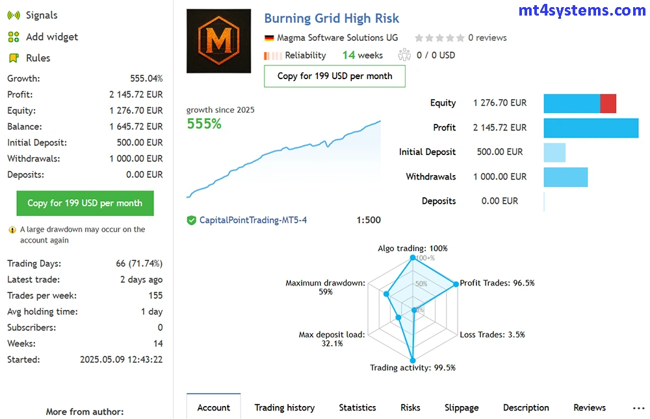Click the Add widget grid icon

point(13,37)
